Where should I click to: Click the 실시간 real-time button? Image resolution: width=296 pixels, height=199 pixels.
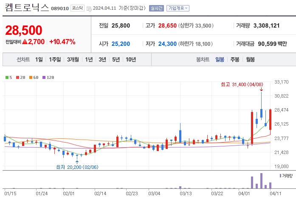coord(156,8)
